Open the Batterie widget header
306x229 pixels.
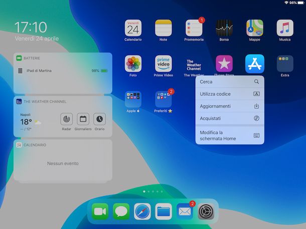coord(32,58)
